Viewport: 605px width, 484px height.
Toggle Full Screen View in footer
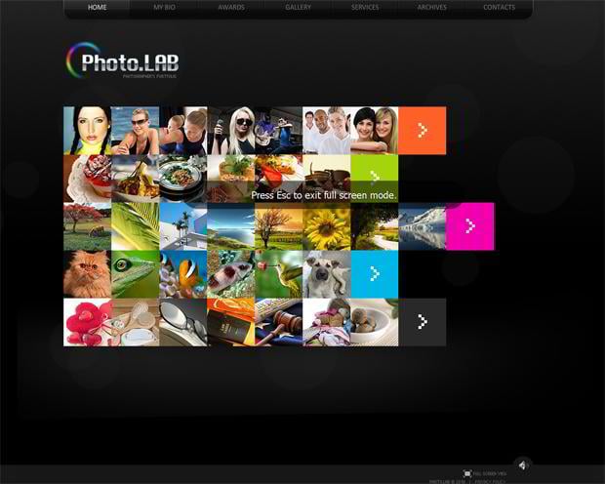[485, 473]
